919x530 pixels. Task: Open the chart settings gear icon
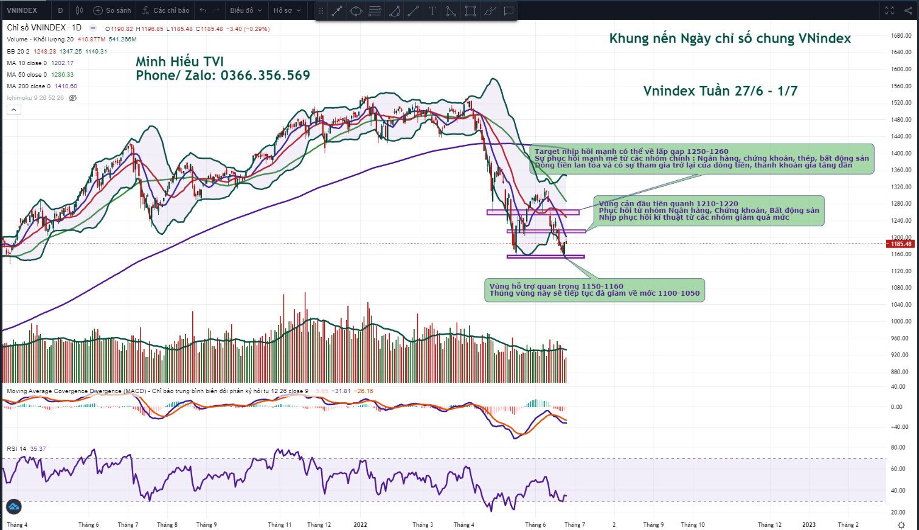click(901, 525)
